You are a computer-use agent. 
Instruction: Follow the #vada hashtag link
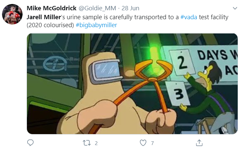[x=189, y=17]
